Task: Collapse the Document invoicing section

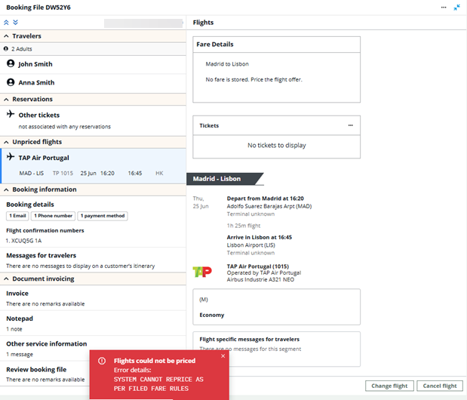Action: pyautogui.click(x=7, y=278)
